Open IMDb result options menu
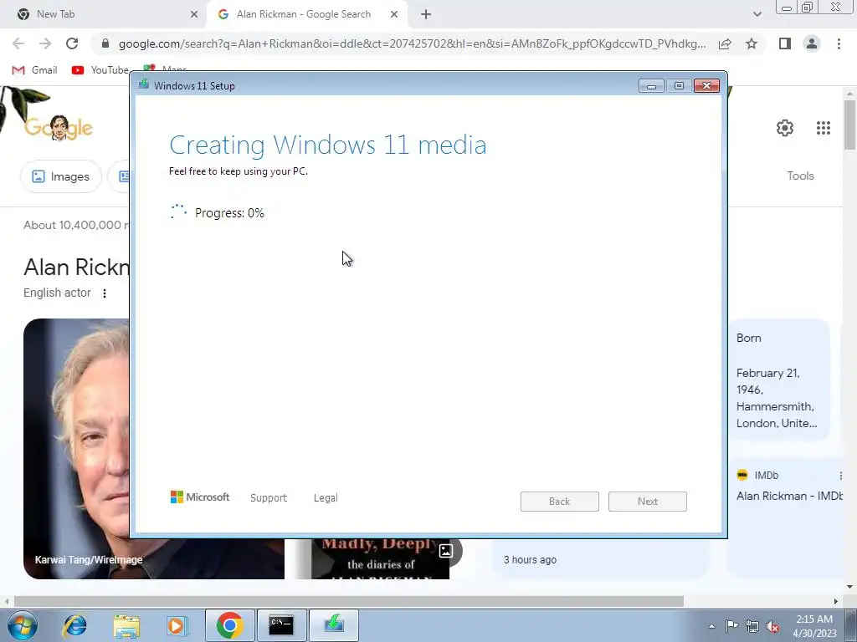This screenshot has height=642, width=857. (x=840, y=476)
